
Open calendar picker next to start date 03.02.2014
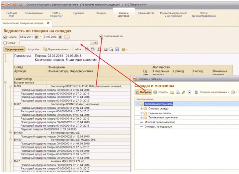click(x=36, y=37)
